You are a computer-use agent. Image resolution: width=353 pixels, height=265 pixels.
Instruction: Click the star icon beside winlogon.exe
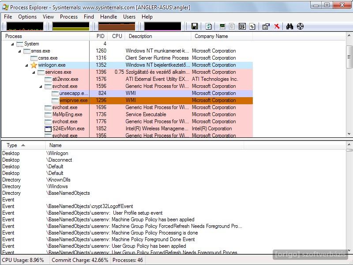click(x=34, y=65)
